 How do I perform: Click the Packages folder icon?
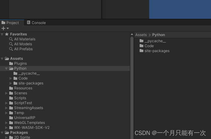[x=7, y=133]
